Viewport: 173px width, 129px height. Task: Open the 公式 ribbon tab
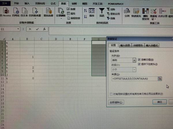(53, 3)
